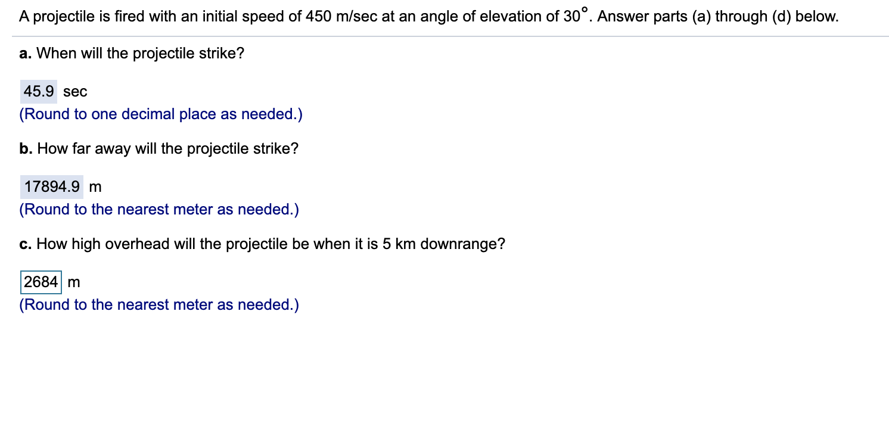
Task: Select the bold b heading of part b
Action: coord(25,148)
